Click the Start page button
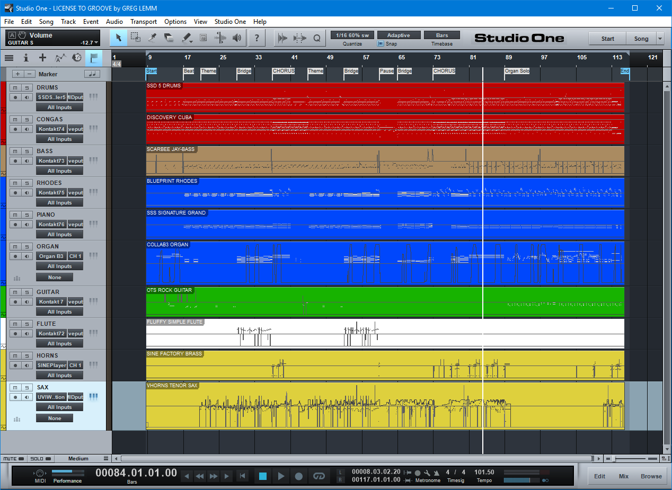The image size is (672, 490). click(x=608, y=39)
